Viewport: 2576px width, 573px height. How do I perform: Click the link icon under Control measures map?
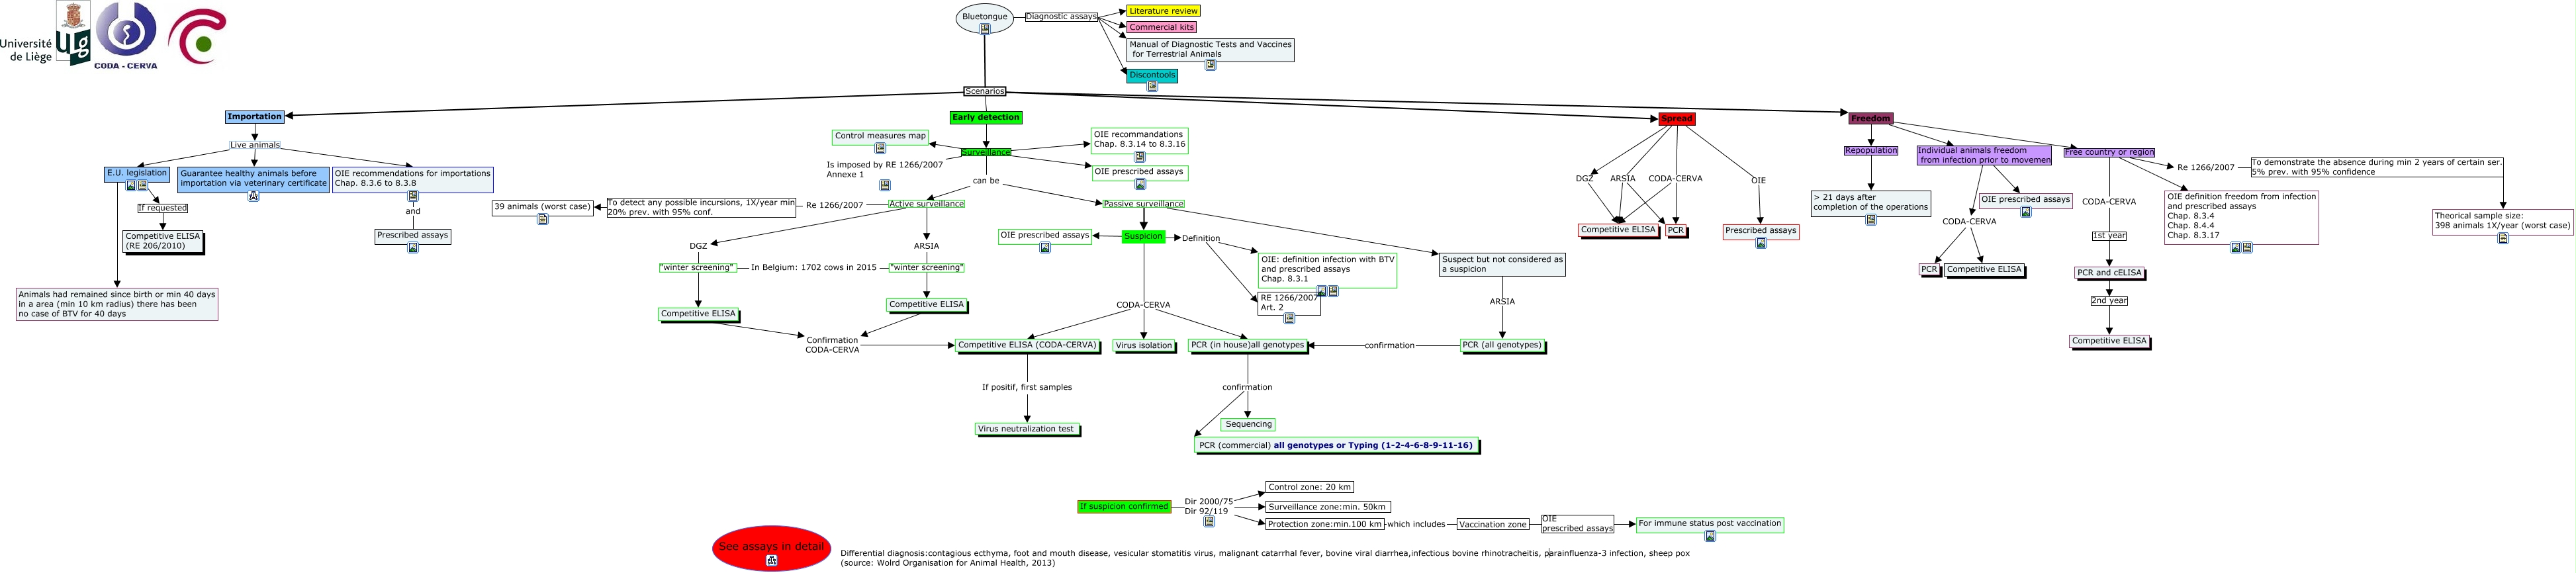pos(880,148)
